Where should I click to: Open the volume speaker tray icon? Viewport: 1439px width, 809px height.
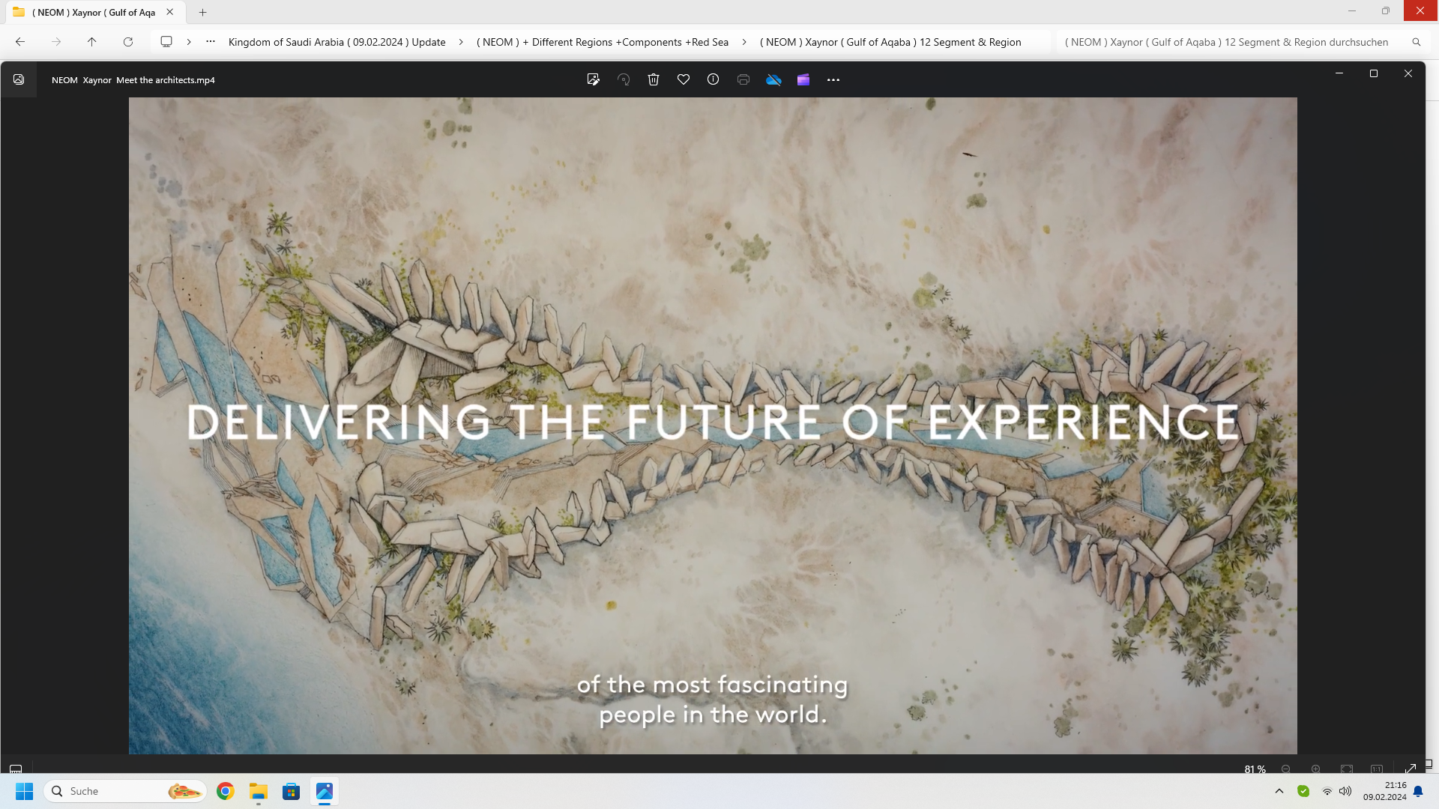tap(1345, 791)
